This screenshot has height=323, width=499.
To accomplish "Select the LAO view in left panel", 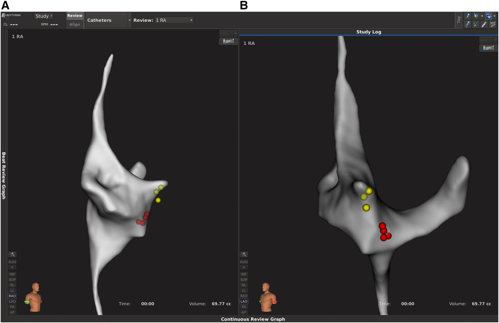I will tap(12, 301).
